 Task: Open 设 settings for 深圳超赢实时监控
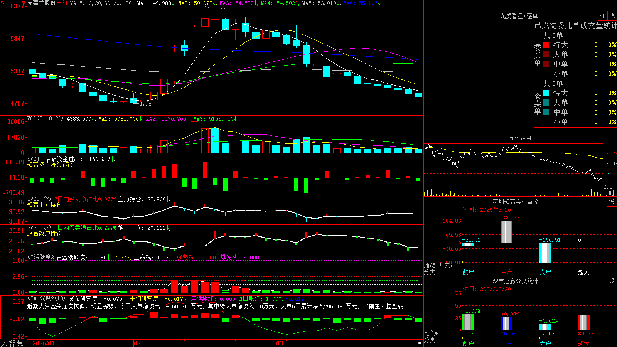point(612,202)
